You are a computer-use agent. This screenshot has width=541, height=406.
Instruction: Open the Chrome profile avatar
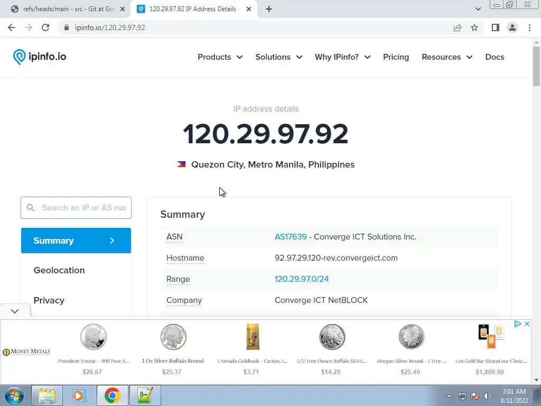coord(512,27)
